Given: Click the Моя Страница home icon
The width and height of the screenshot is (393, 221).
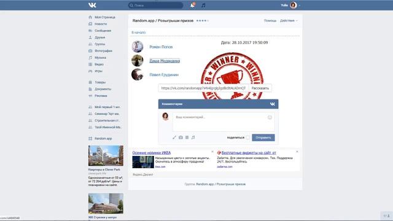Looking at the screenshot, I should (x=90, y=17).
